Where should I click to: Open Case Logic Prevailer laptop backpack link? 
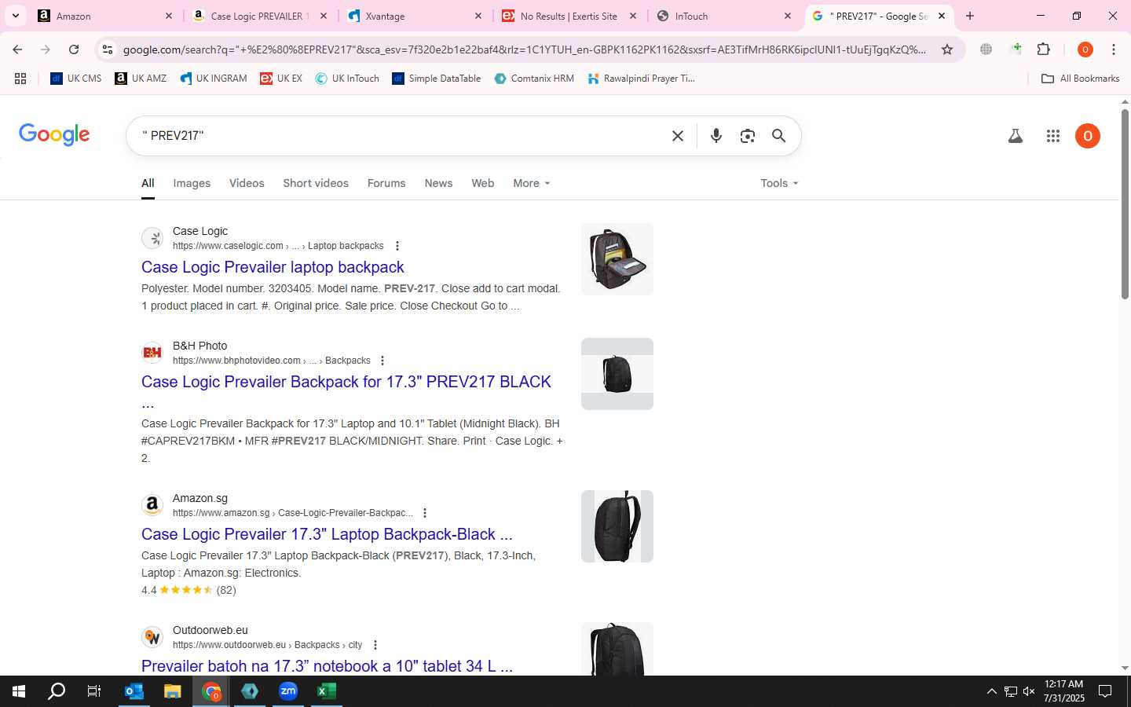[273, 267]
